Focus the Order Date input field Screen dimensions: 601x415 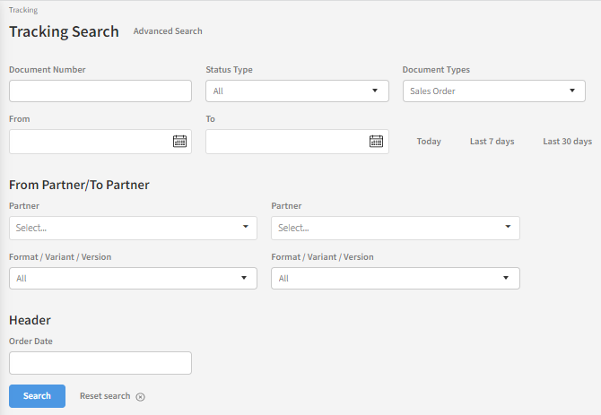(x=100, y=363)
